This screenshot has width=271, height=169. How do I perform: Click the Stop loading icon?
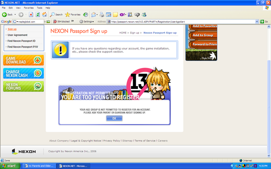(x=31, y=15)
